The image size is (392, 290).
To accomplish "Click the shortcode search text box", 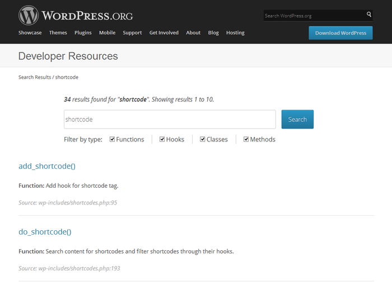I will pos(170,120).
